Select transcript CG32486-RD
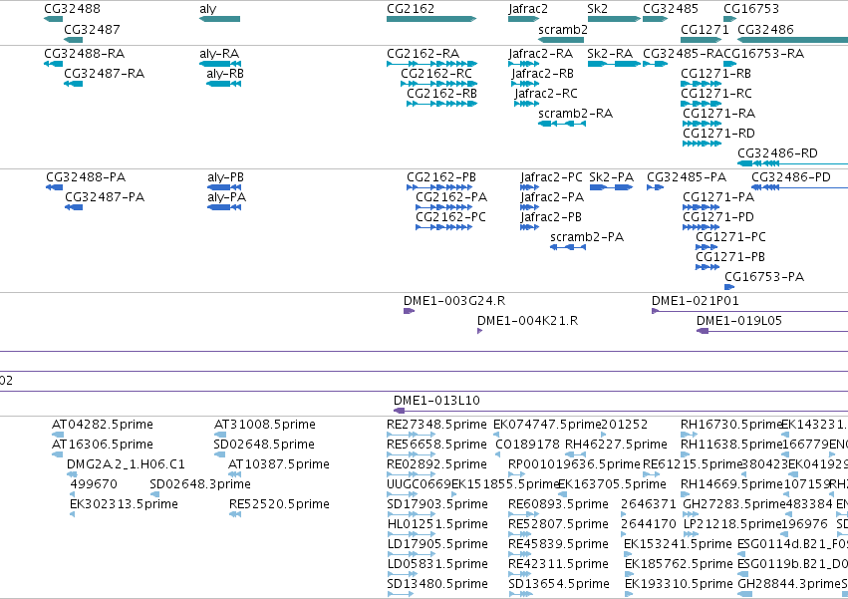848x599 pixels. coord(793,163)
